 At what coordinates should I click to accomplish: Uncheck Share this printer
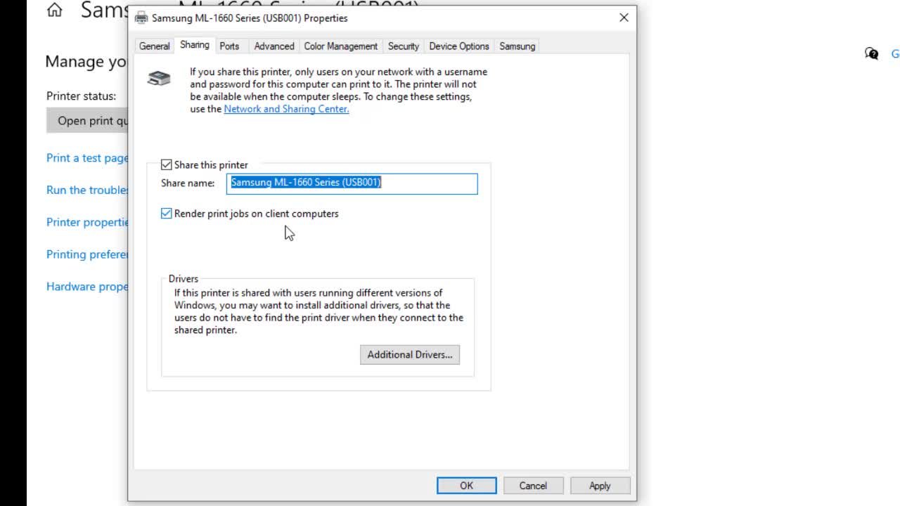coord(166,164)
